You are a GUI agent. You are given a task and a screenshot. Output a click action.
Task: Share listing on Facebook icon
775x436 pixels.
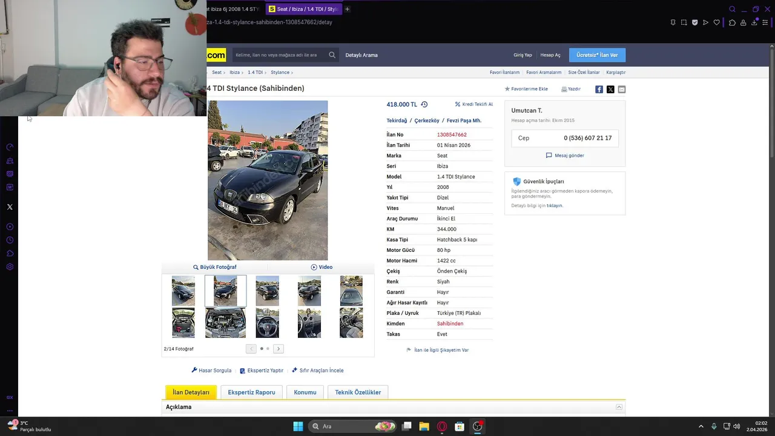(599, 89)
